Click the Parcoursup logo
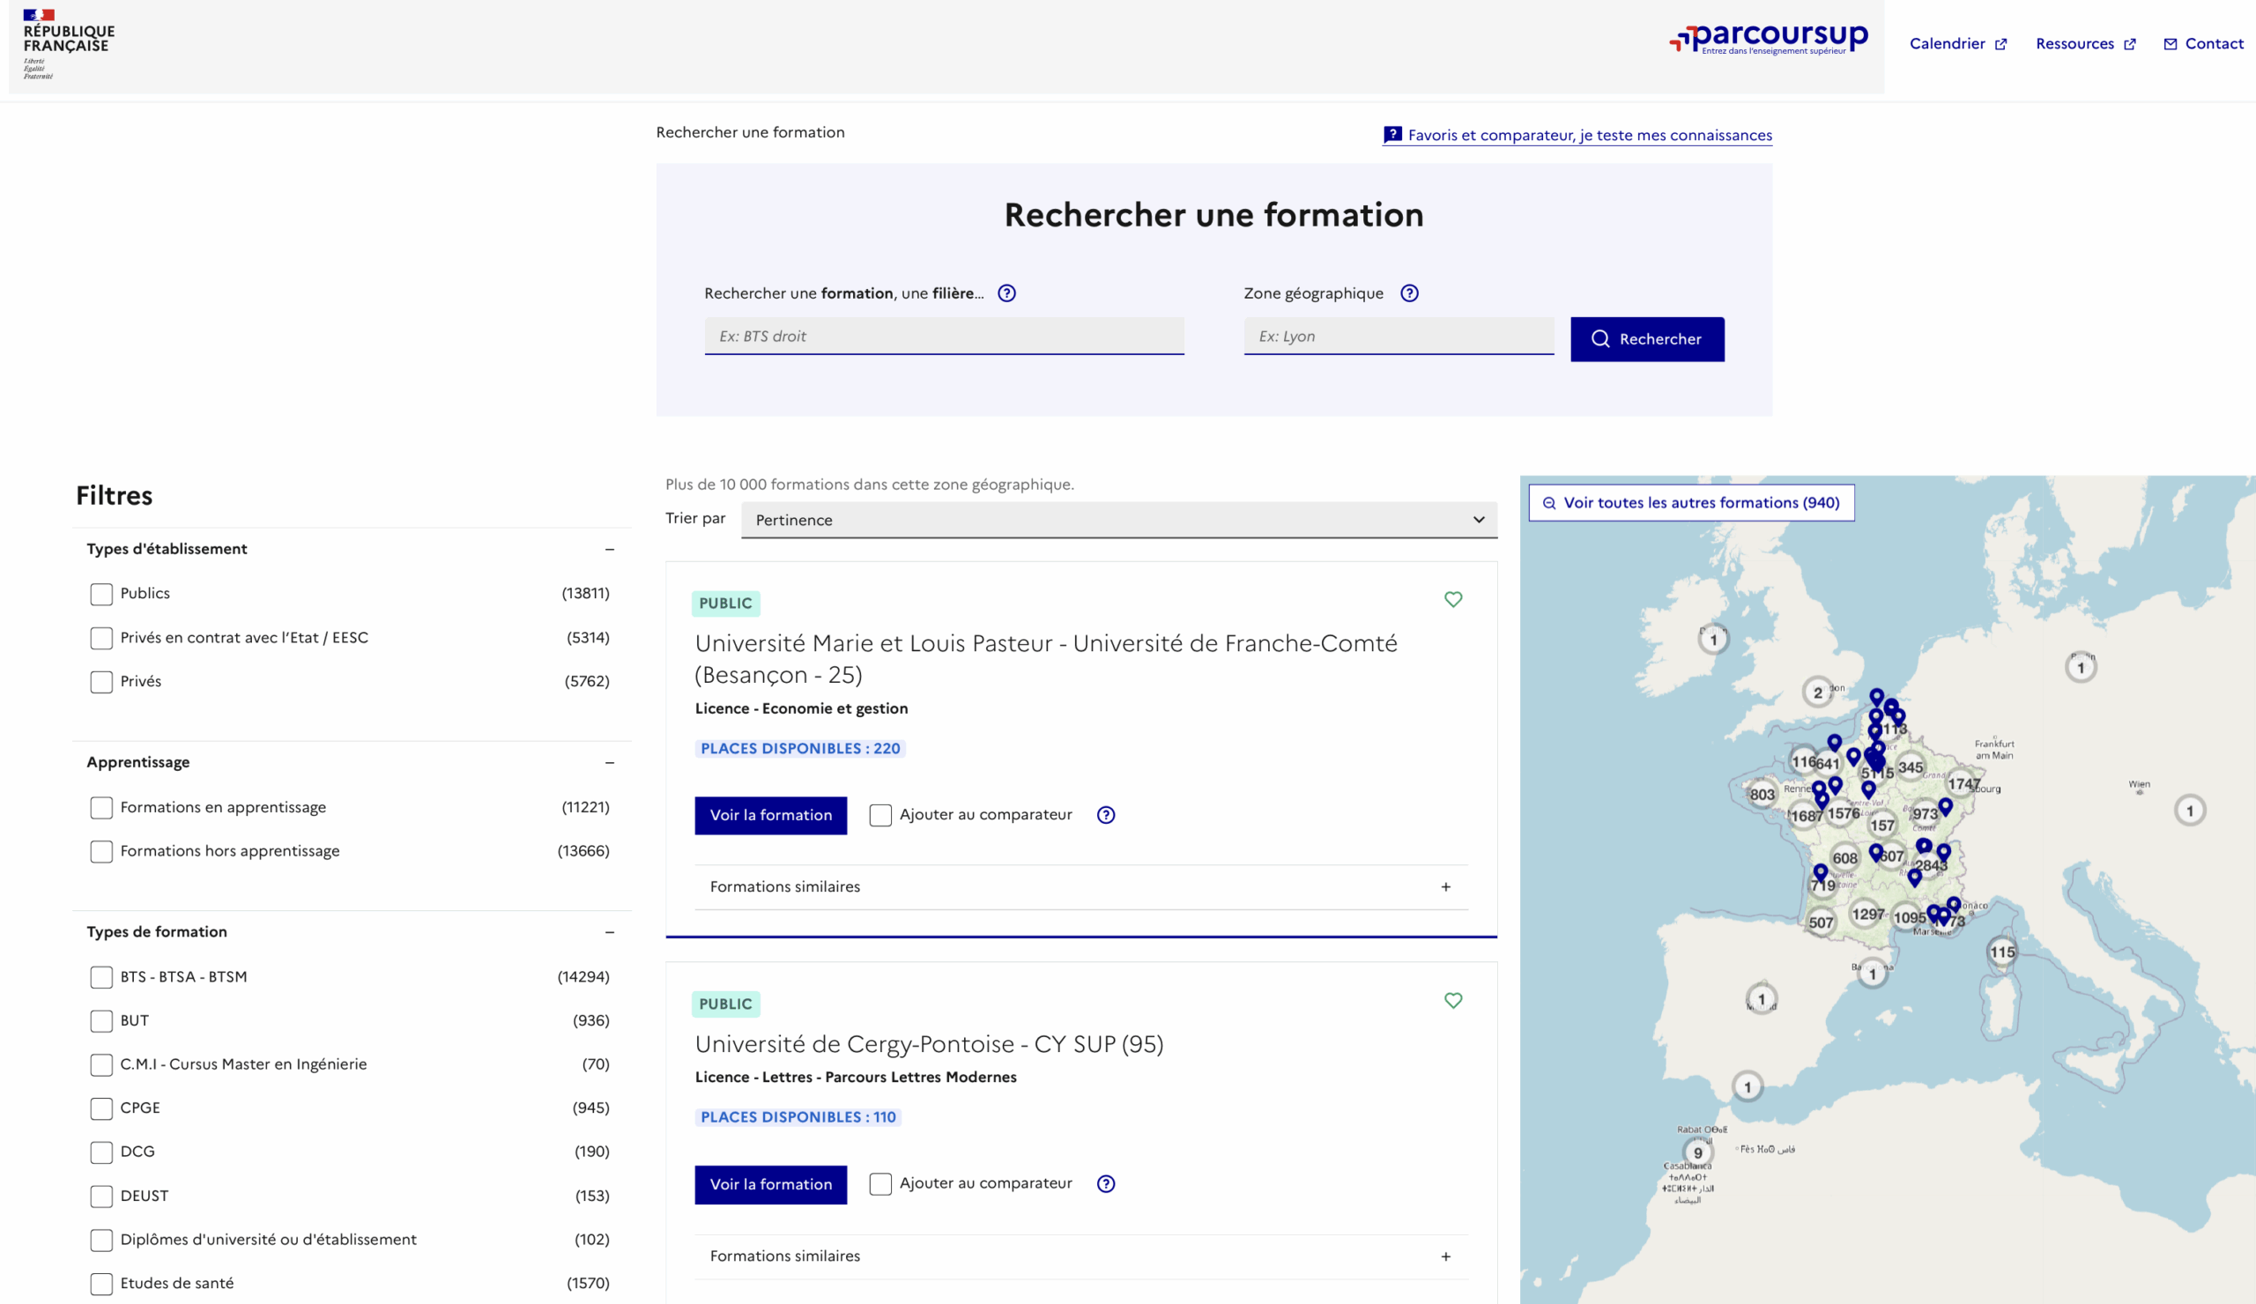This screenshot has width=2256, height=1304. coord(1768,40)
